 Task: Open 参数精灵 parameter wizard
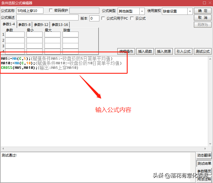(204, 171)
